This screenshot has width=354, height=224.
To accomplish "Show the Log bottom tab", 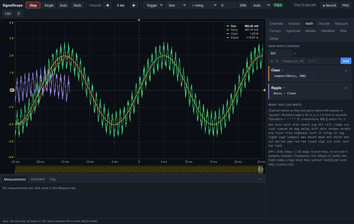I will [53, 179].
